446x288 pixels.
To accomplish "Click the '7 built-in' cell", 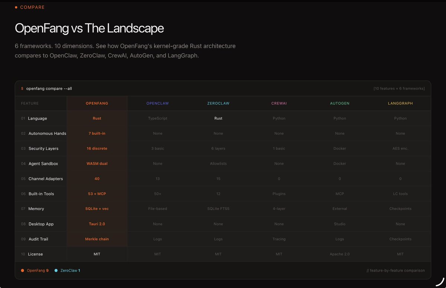I will (97, 133).
